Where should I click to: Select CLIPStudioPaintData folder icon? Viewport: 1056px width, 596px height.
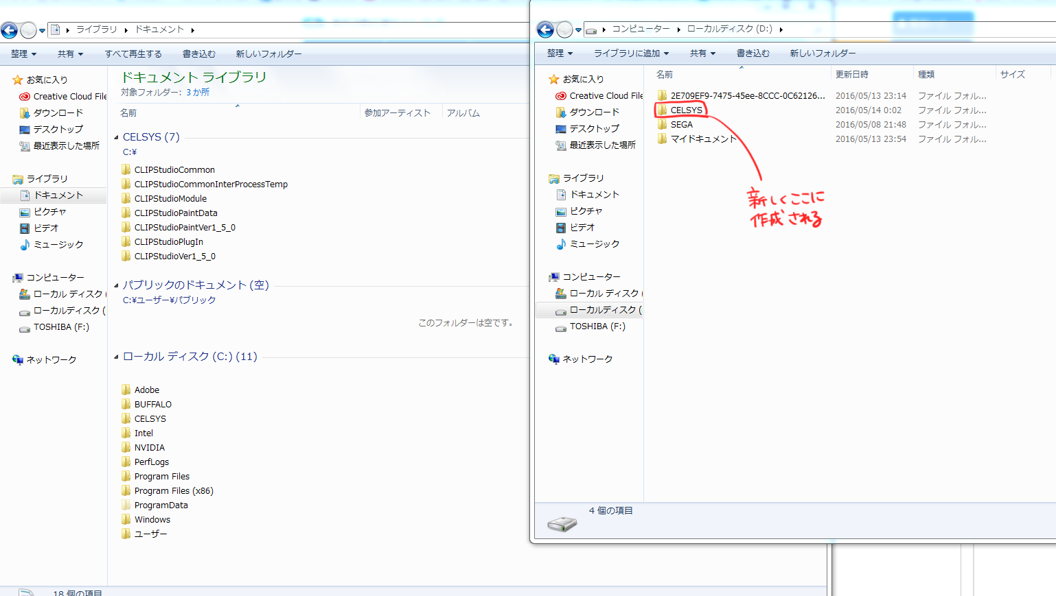click(x=126, y=213)
